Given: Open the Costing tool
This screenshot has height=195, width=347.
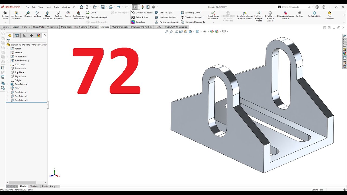Looking at the screenshot, I should (x=299, y=14).
